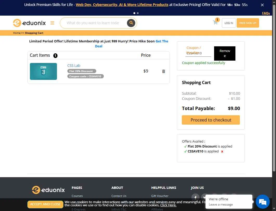
Task: Click the Subtotal $10.00 value
Action: (234, 93)
